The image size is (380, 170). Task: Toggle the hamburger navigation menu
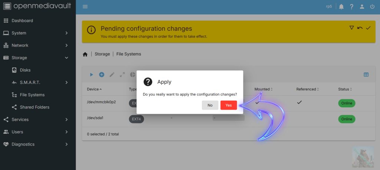click(x=85, y=7)
